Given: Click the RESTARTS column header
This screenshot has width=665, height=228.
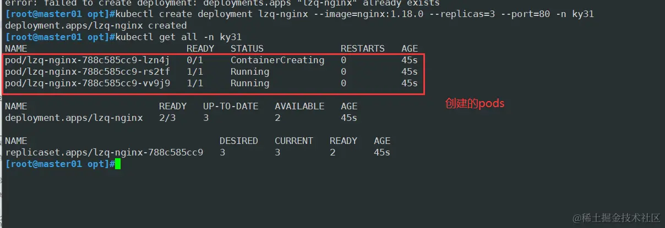Looking at the screenshot, I should (x=363, y=49).
